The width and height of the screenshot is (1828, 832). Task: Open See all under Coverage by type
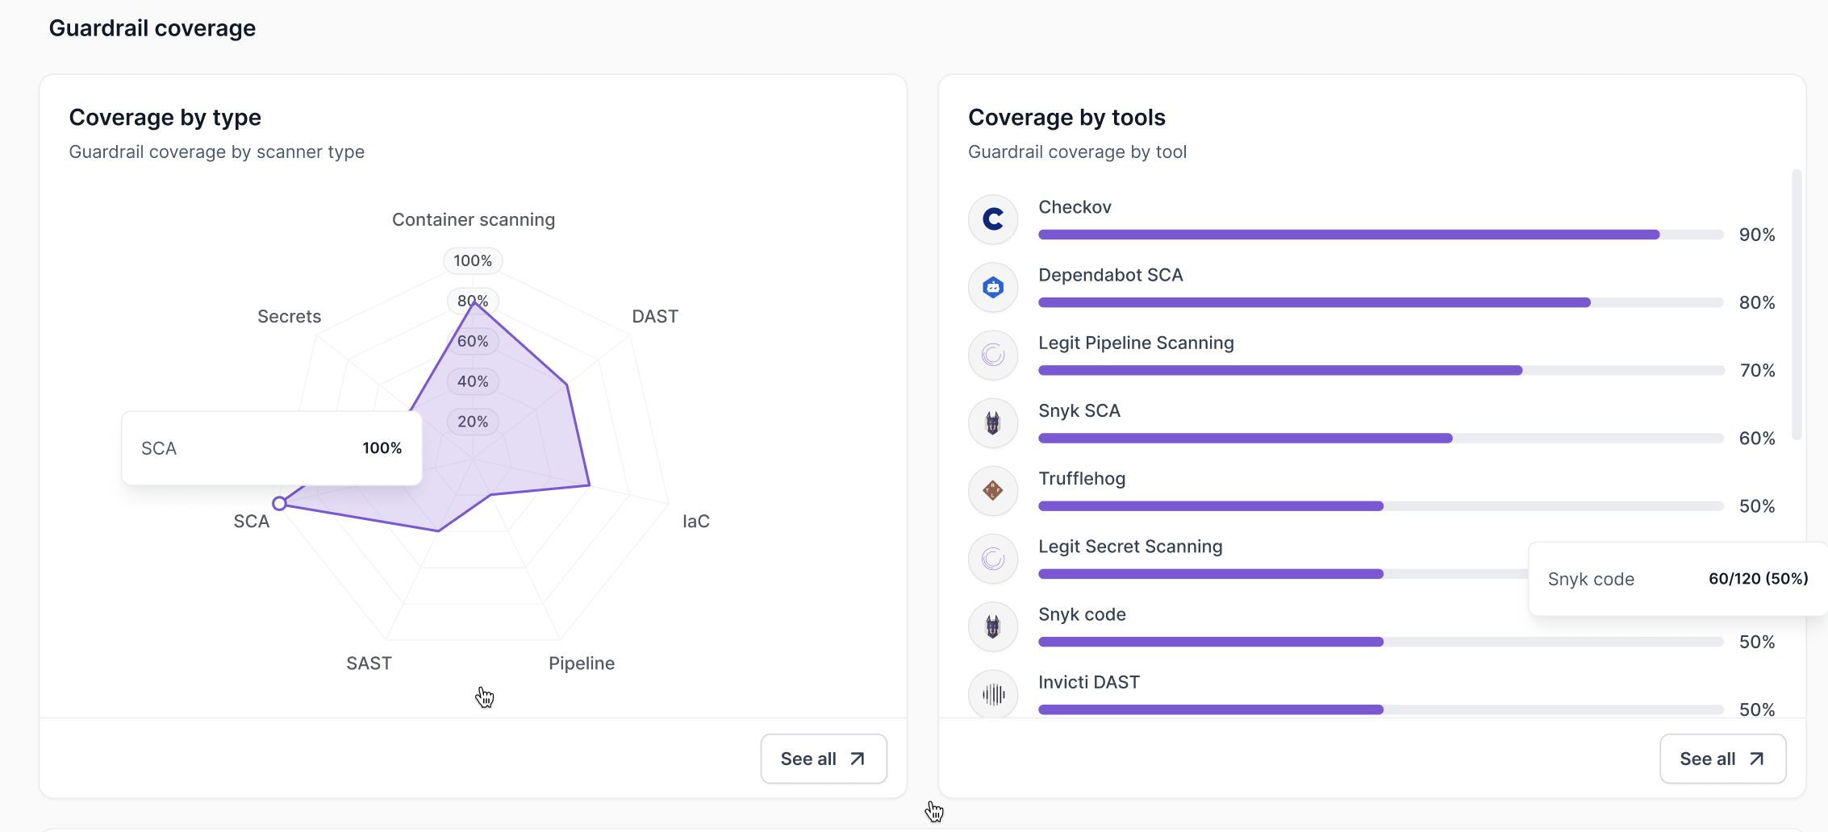pyautogui.click(x=824, y=759)
